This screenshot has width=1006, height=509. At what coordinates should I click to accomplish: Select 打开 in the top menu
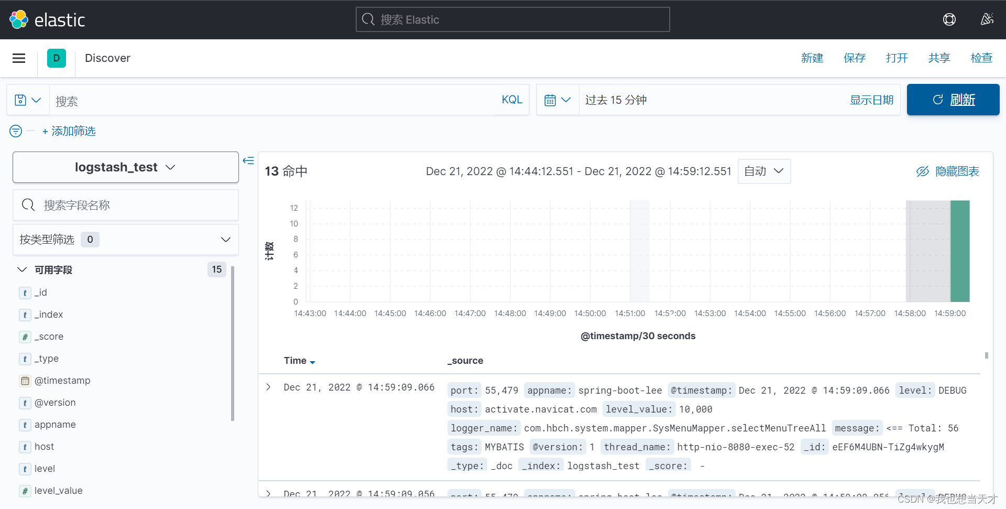click(896, 58)
